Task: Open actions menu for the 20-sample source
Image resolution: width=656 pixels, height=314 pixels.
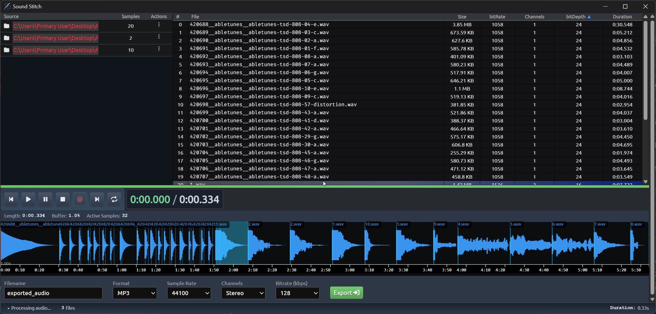Action: 159,25
